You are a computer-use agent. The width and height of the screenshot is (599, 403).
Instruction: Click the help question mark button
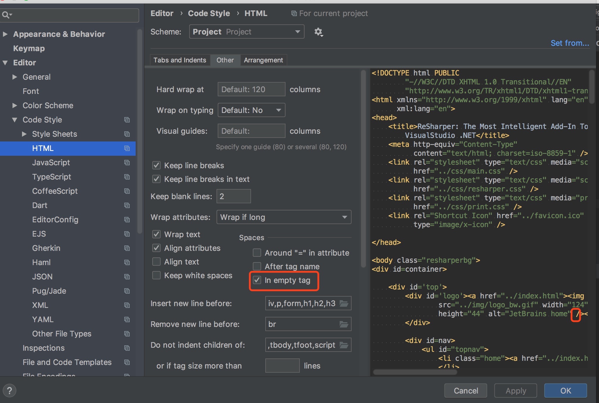tap(10, 391)
